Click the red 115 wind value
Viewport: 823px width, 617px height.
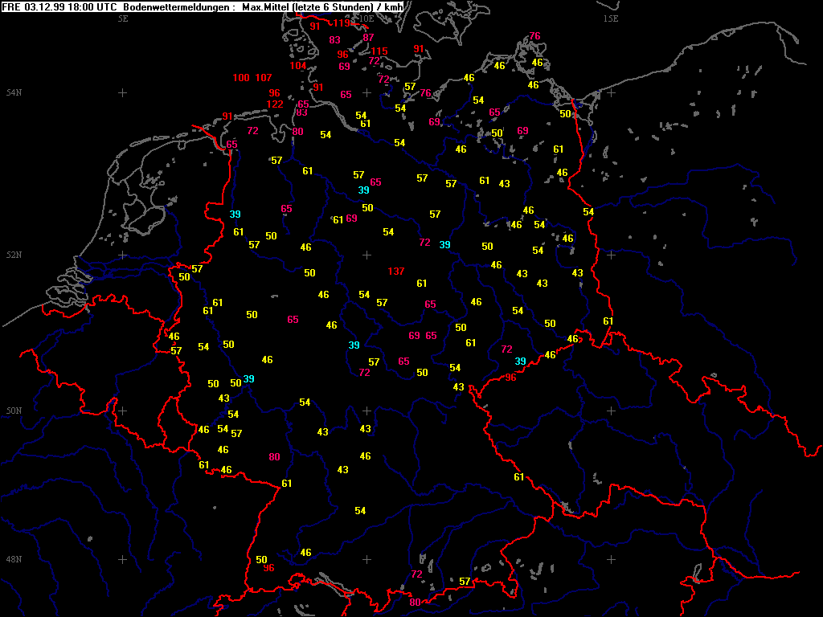pyautogui.click(x=379, y=51)
